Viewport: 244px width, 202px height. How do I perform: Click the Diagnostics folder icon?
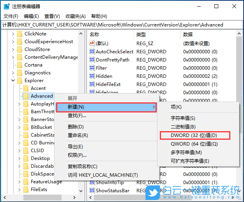19,72
